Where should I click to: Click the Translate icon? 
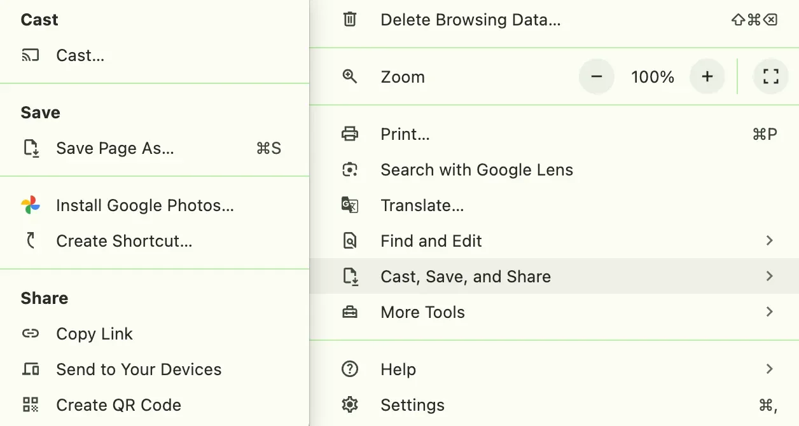[350, 205]
